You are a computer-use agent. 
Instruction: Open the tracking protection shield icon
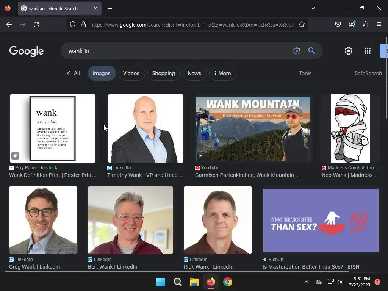click(x=72, y=24)
